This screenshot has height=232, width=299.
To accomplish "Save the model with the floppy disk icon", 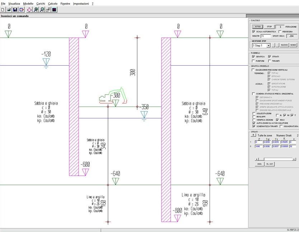I will point(15,10).
